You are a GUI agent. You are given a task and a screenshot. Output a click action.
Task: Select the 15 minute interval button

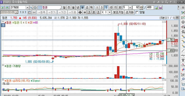[115, 7]
